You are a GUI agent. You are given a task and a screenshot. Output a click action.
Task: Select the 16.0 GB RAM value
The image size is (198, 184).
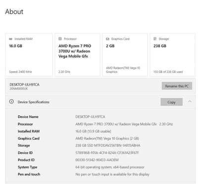click(15, 46)
